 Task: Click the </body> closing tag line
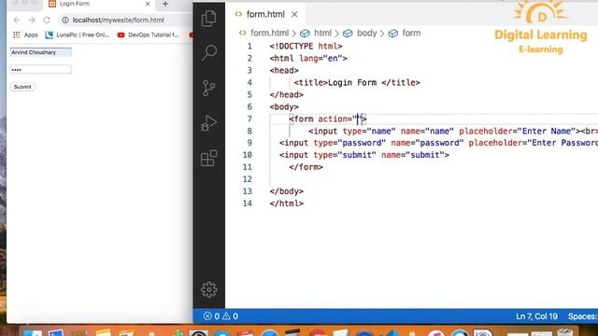coord(287,191)
